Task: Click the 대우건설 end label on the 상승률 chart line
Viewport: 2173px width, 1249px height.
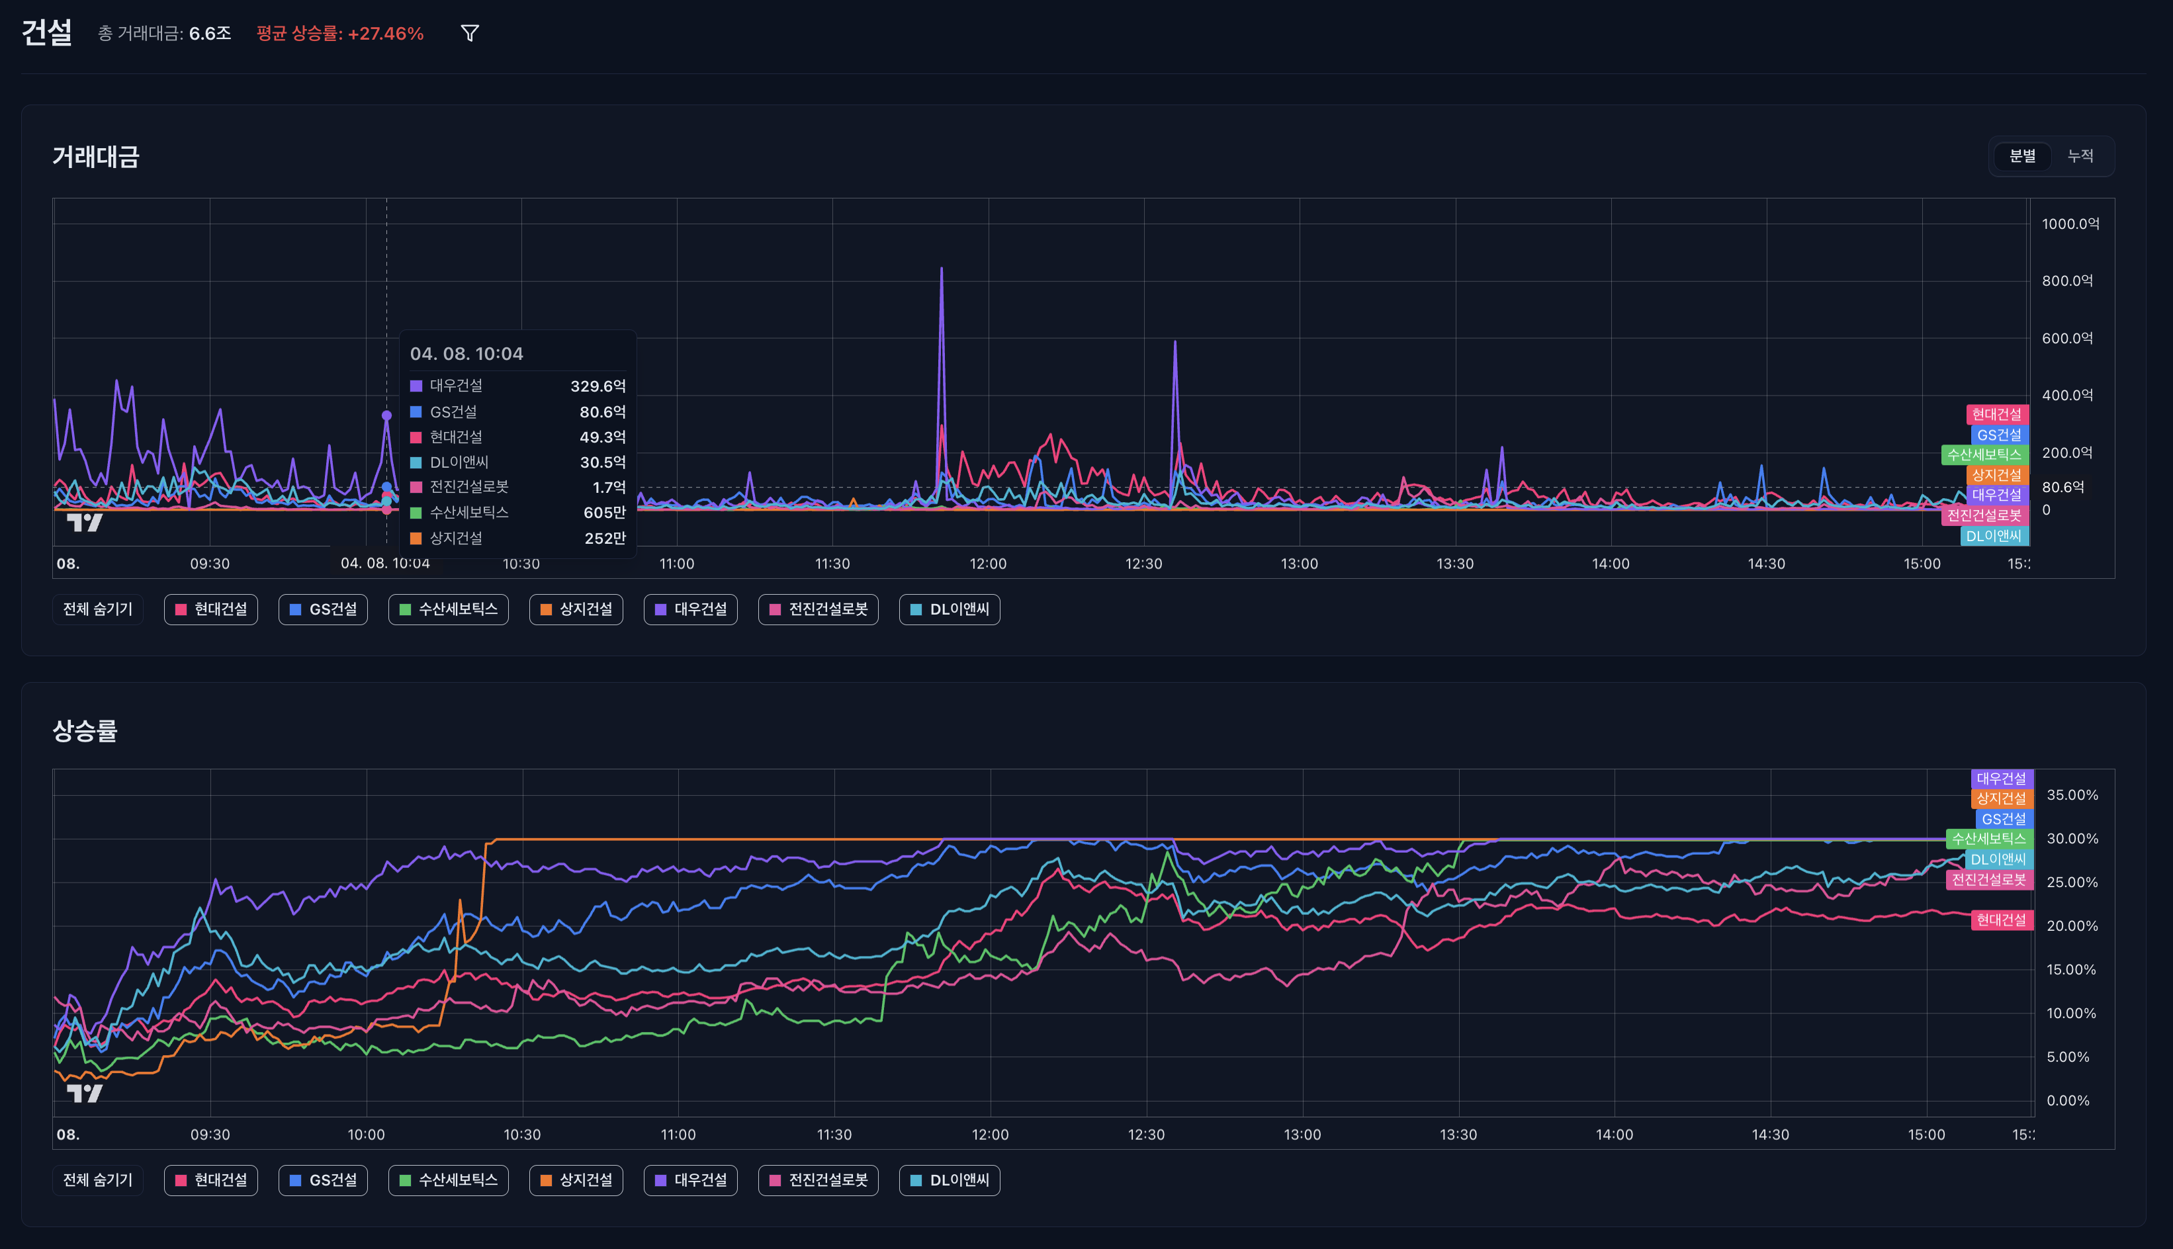Action: coord(2002,778)
